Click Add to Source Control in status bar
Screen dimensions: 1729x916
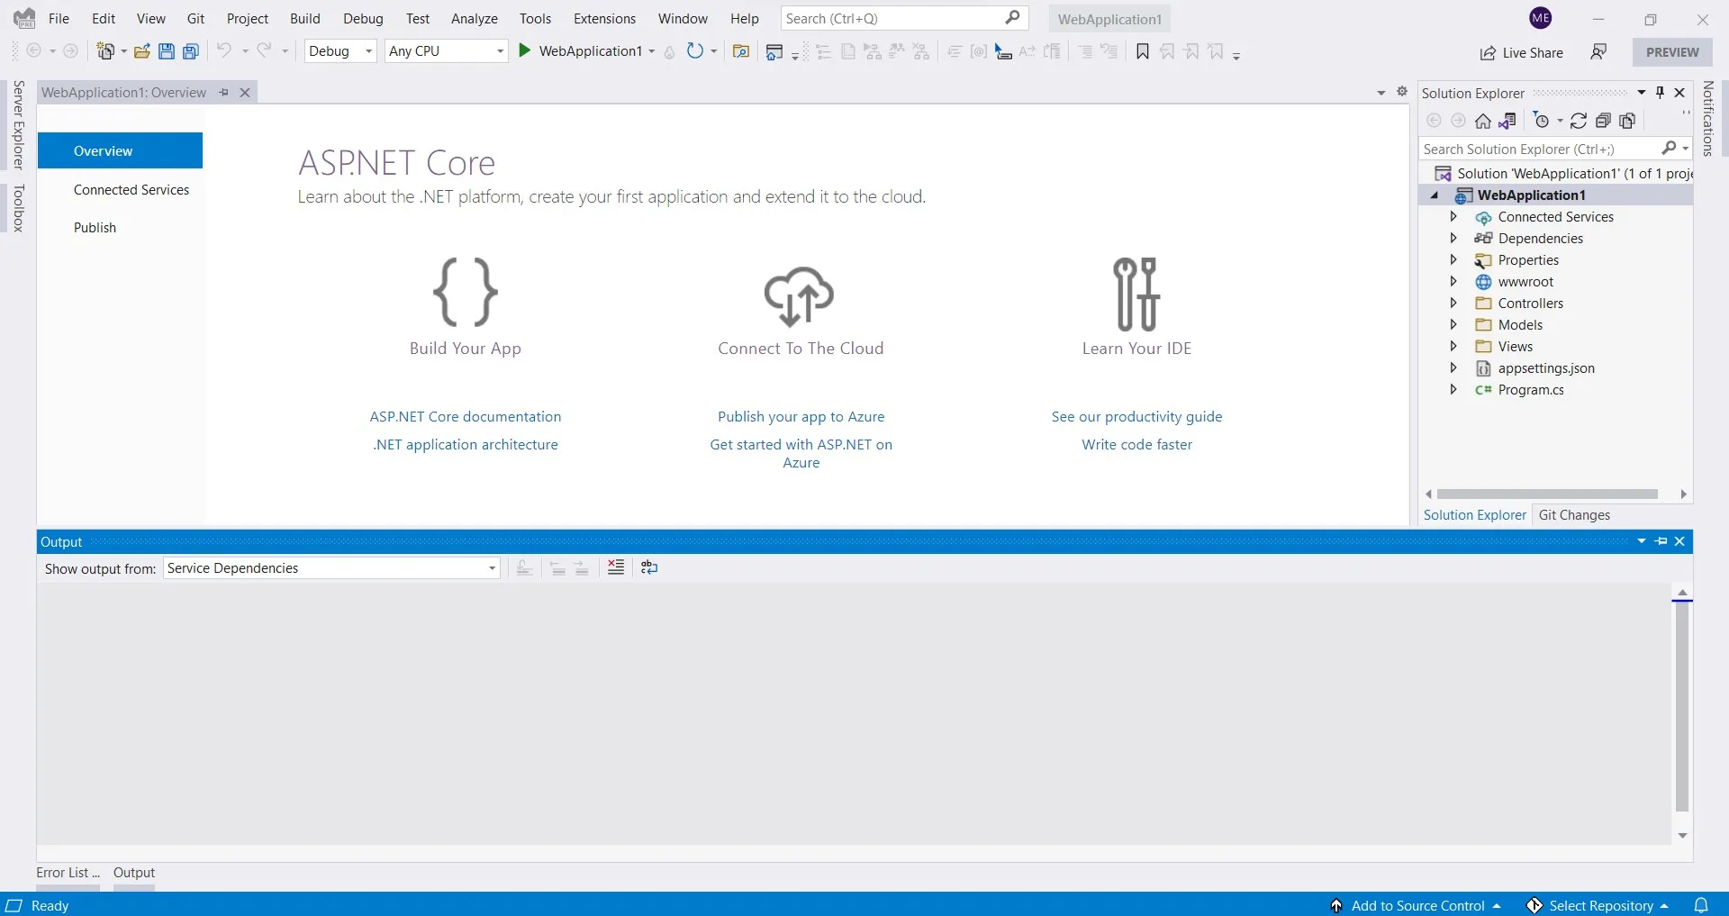click(x=1417, y=905)
